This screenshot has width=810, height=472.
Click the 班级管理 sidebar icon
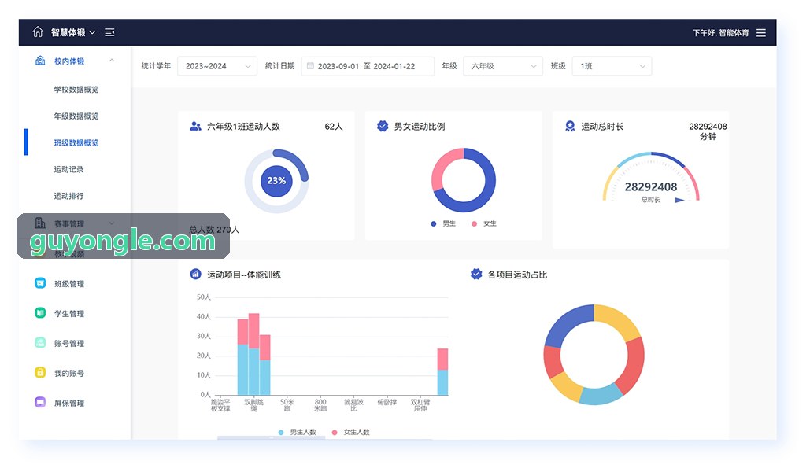tap(40, 283)
